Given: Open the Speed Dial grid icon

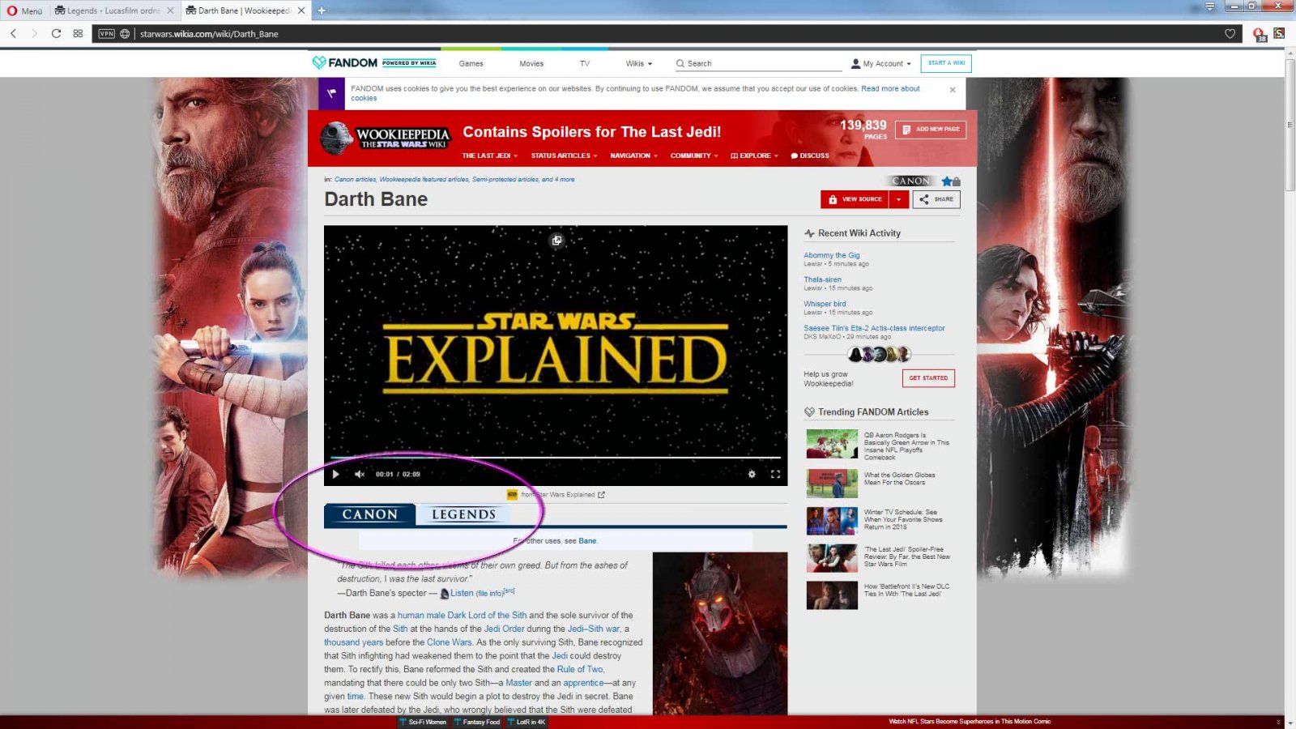Looking at the screenshot, I should [78, 33].
